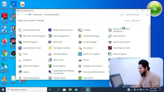Click the Control Panel breadcrumb
Screen dimensions: 164x92
point(38,15)
